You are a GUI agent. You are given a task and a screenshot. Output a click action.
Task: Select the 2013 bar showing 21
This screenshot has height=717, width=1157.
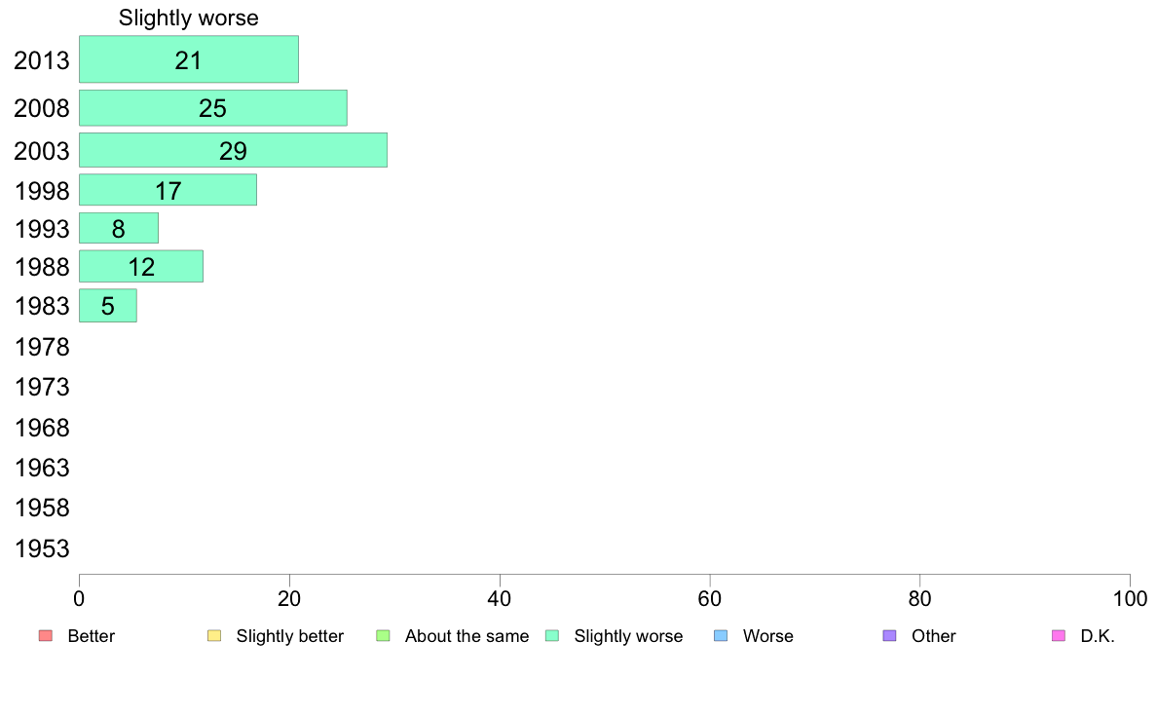pyautogui.click(x=189, y=59)
